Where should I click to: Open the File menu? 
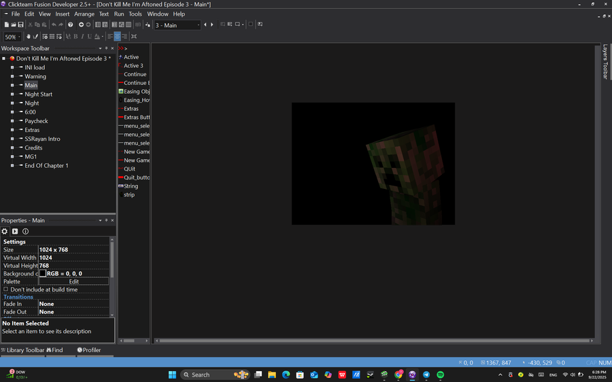click(16, 14)
